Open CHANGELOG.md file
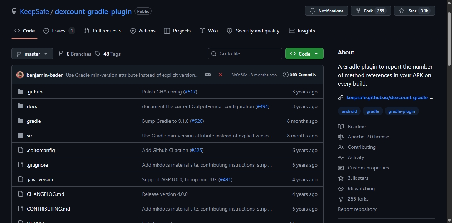The width and height of the screenshot is (452, 223). click(45, 194)
